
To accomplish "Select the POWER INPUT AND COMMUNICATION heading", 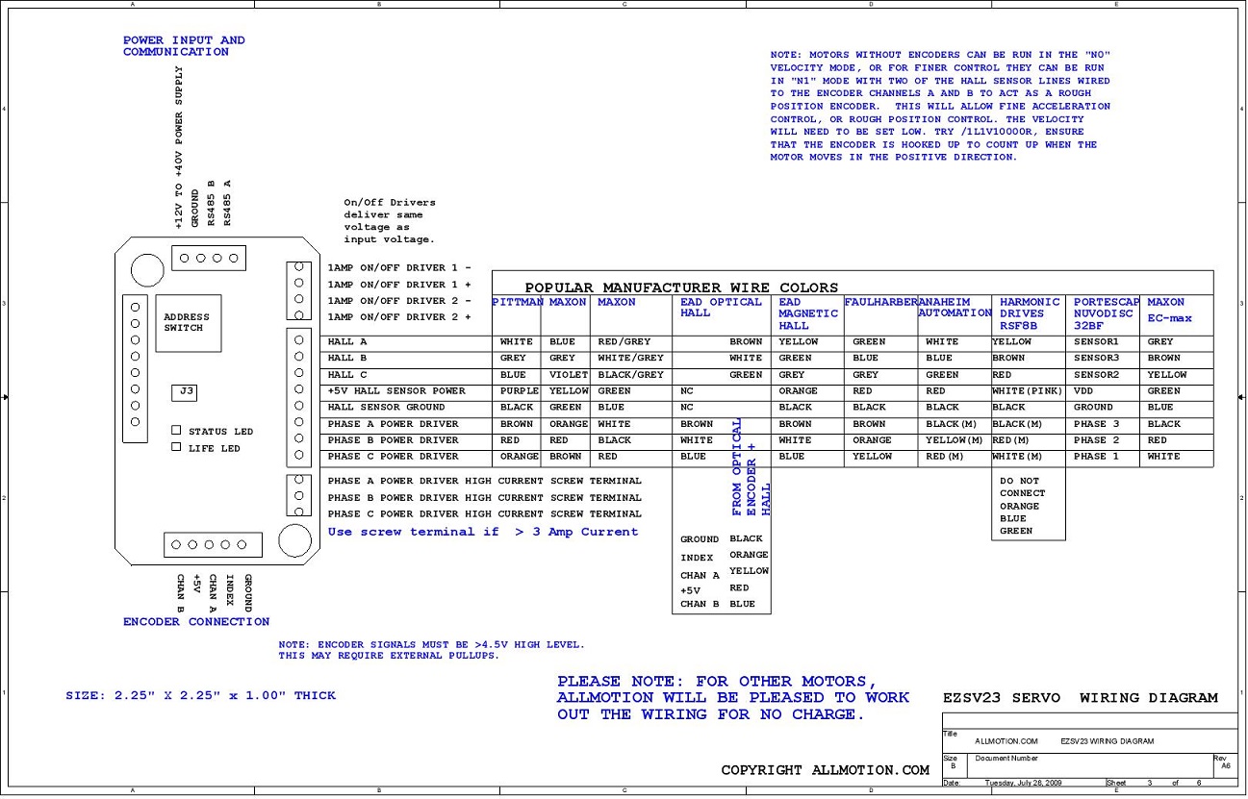I will [x=184, y=46].
